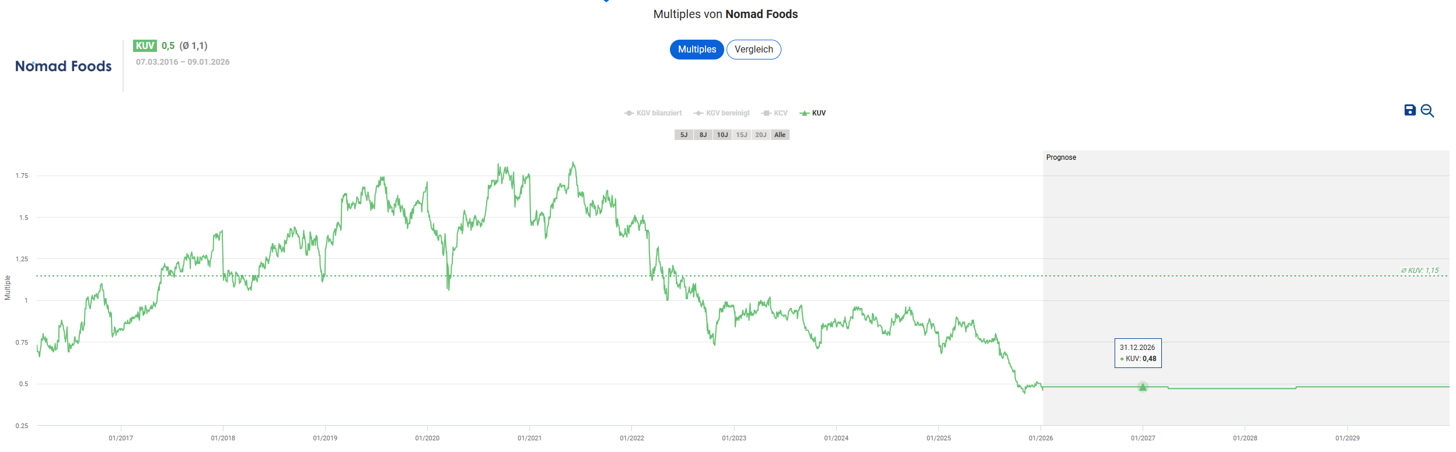Click the 01/2027 axis tick label

[x=1143, y=438]
